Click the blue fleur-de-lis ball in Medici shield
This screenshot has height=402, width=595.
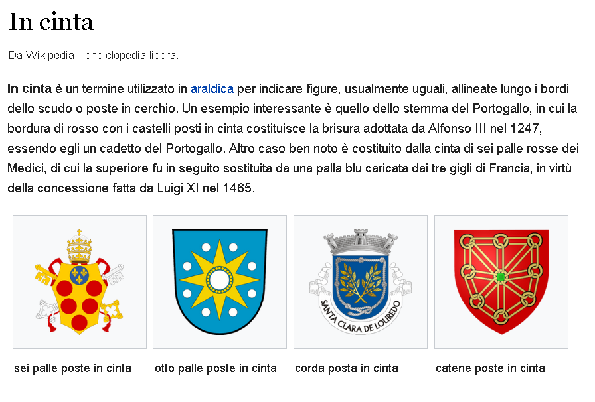coord(79,275)
